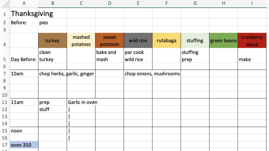Click the yellow rutabaga header cell
Image resolution: width=269 pixels, height=151 pixels.
(166, 41)
